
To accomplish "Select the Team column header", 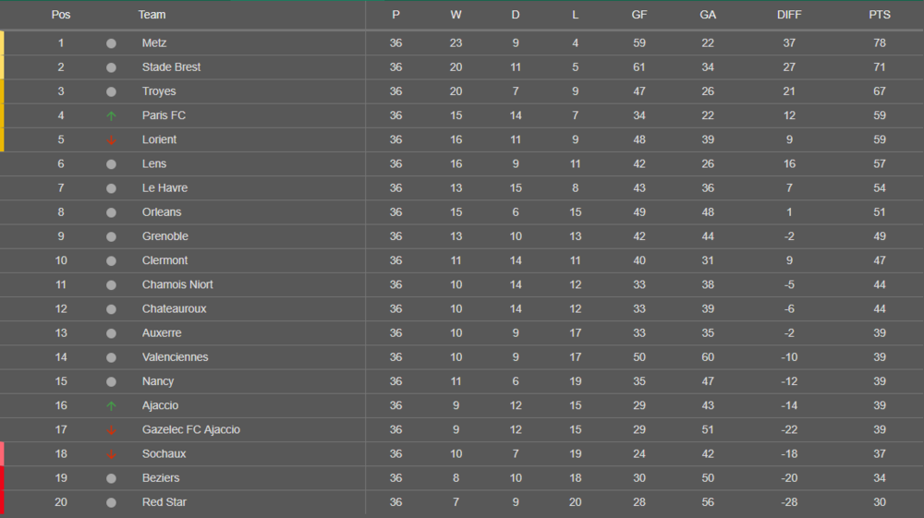I will [x=152, y=15].
